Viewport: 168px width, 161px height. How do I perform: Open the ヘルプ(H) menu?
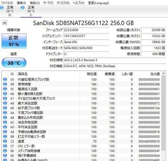coord(79,3)
